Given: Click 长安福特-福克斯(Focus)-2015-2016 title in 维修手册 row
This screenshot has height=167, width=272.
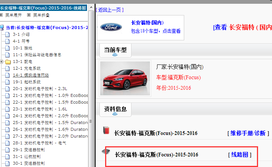Looking at the screenshot, I should coord(156,133).
